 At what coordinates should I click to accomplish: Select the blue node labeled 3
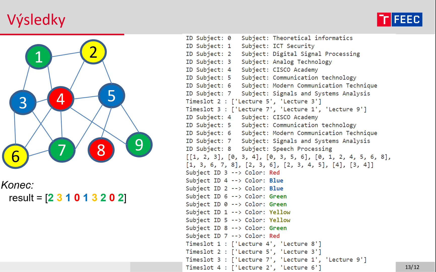click(23, 102)
